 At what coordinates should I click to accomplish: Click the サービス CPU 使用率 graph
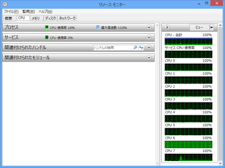coord(188,54)
